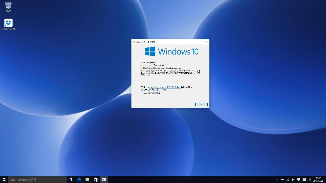
Task: Click the Microsoft Corporation copyright line
Action: [x=161, y=68]
